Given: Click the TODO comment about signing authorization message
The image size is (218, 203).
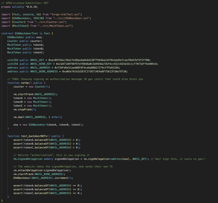Looking at the screenshot, I should [x=75, y=79].
